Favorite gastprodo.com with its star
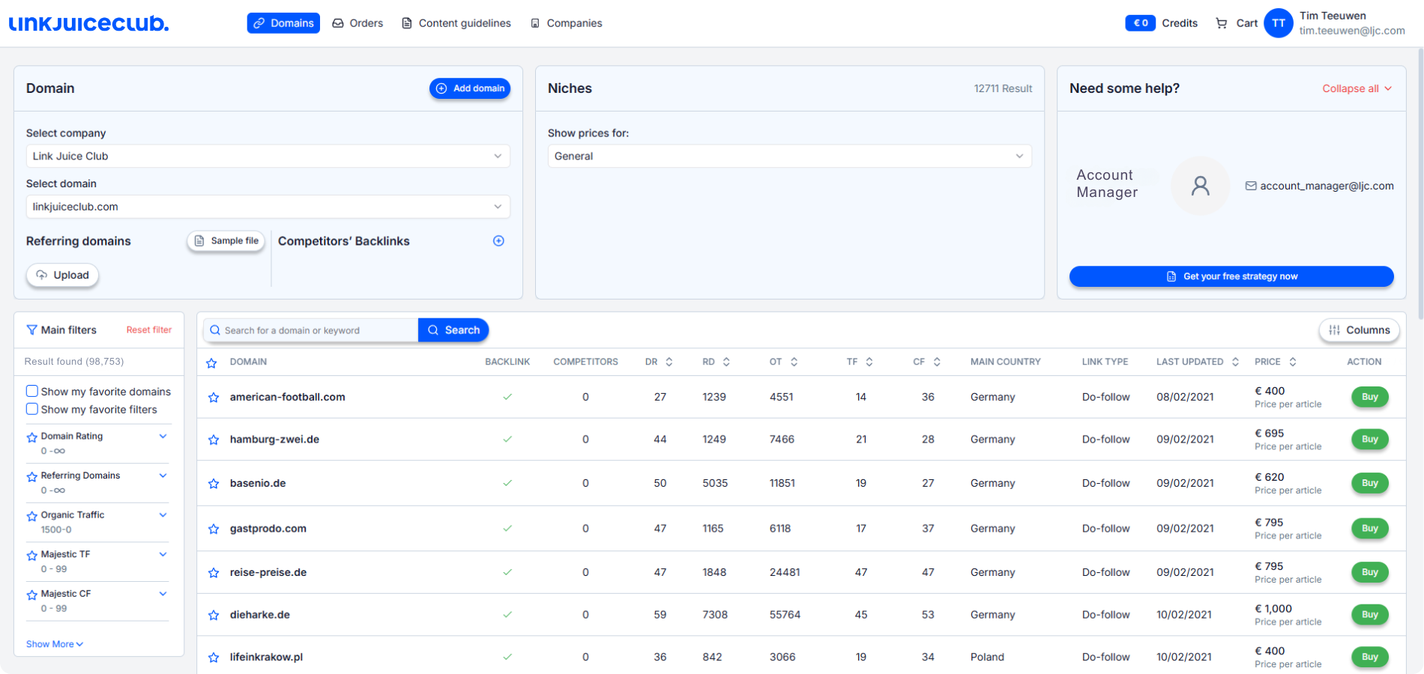The height and width of the screenshot is (674, 1424). pos(214,529)
